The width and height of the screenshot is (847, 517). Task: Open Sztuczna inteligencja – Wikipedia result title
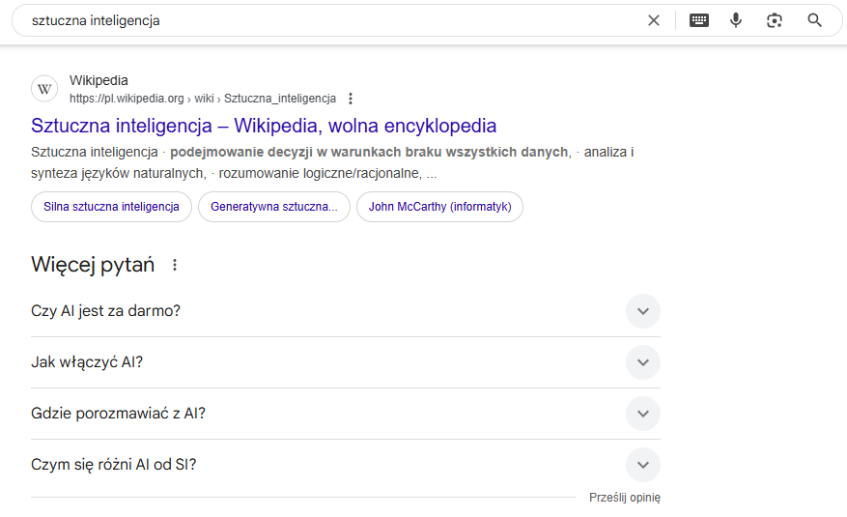(264, 126)
